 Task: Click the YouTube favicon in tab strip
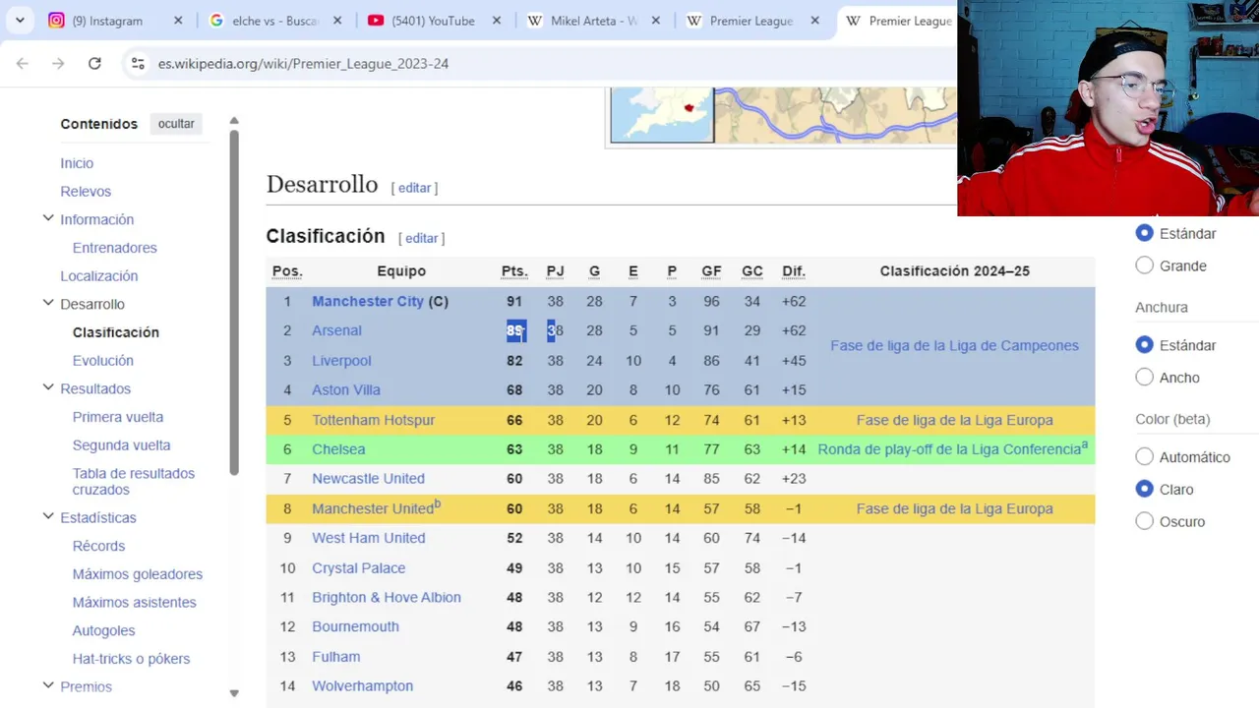coord(376,21)
